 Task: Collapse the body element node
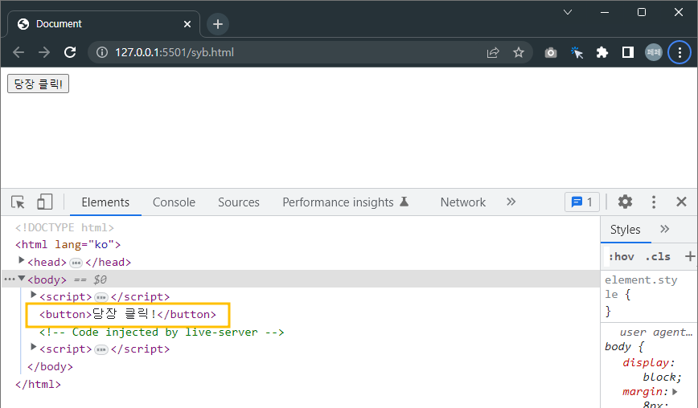(21, 279)
